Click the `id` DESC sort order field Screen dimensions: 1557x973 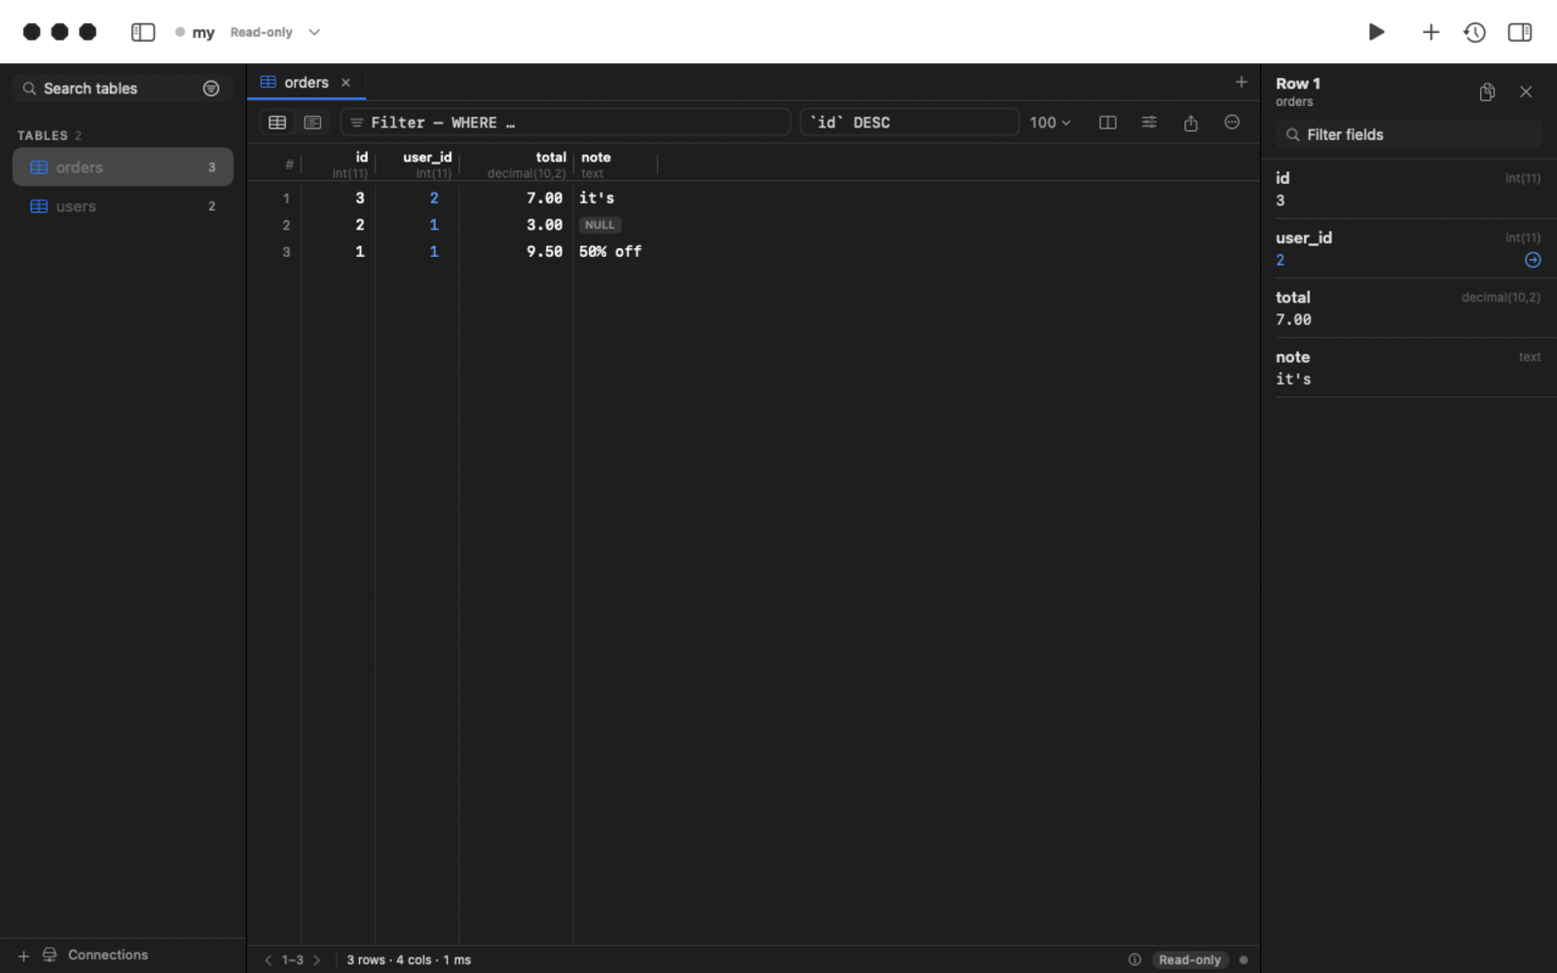coord(909,123)
